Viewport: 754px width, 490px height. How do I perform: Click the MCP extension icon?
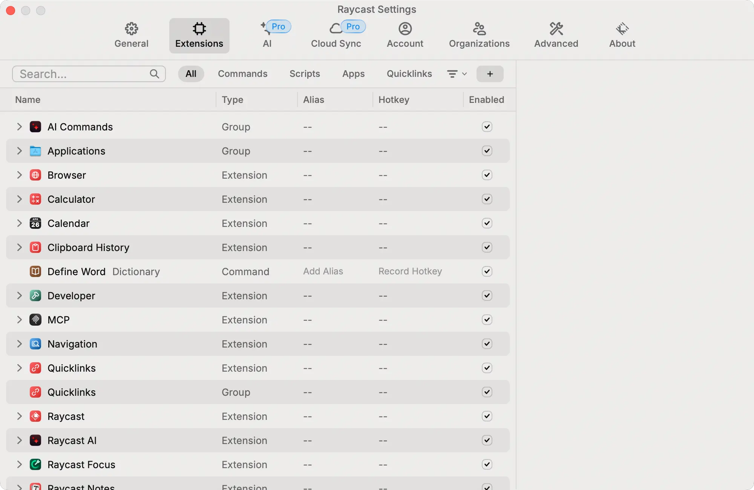[35, 320]
